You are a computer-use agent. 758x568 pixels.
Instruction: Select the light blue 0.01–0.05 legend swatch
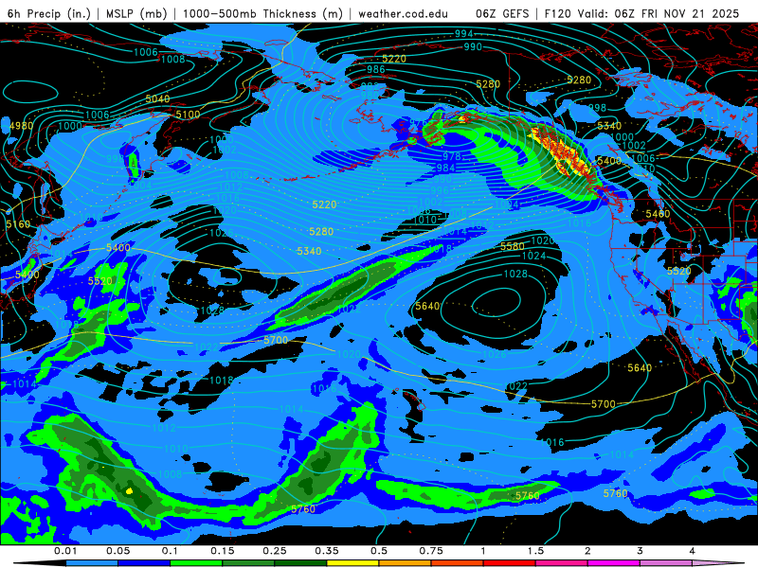pyautogui.click(x=92, y=563)
